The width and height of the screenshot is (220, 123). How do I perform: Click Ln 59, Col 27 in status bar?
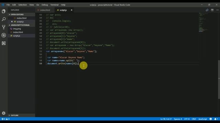166,119
